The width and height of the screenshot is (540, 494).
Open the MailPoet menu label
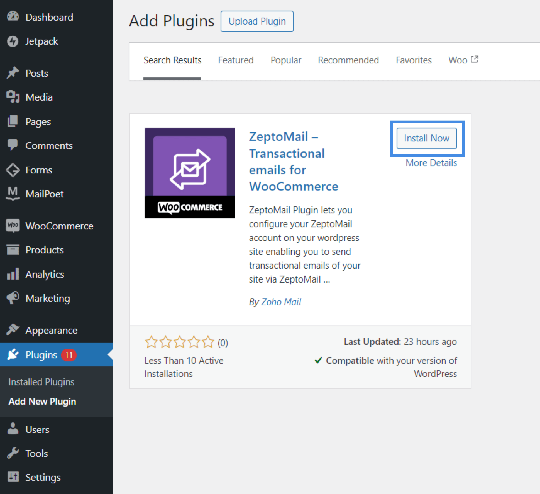click(x=45, y=194)
